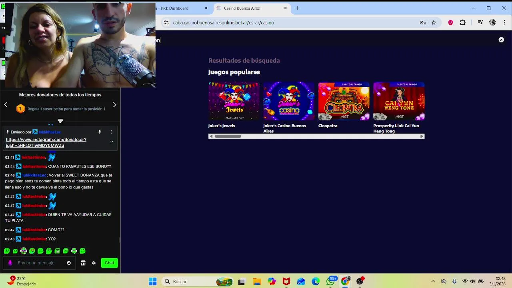This screenshot has width=512, height=288.
Task: Open Joker's Casino Buenos Aires thumbnail
Action: click(289, 101)
